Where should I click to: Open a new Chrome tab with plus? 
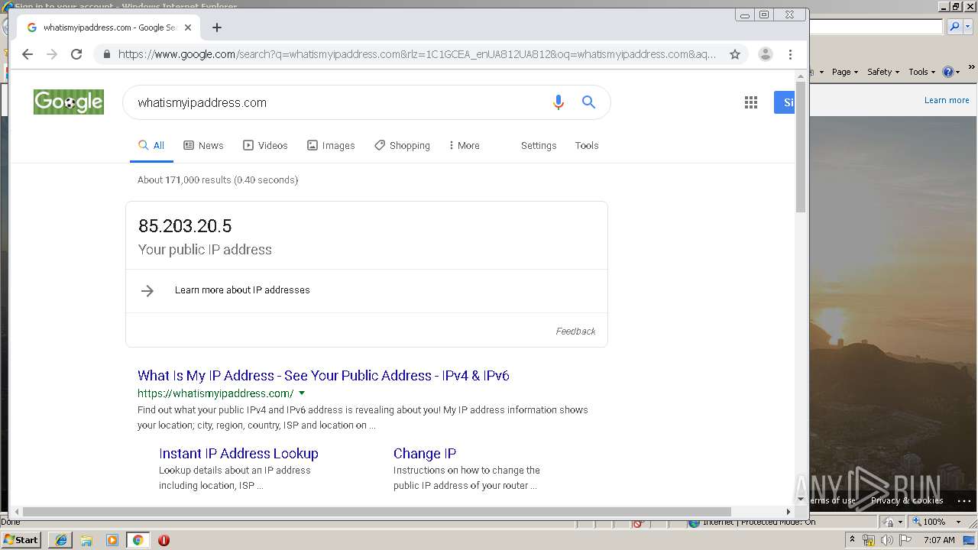217,27
